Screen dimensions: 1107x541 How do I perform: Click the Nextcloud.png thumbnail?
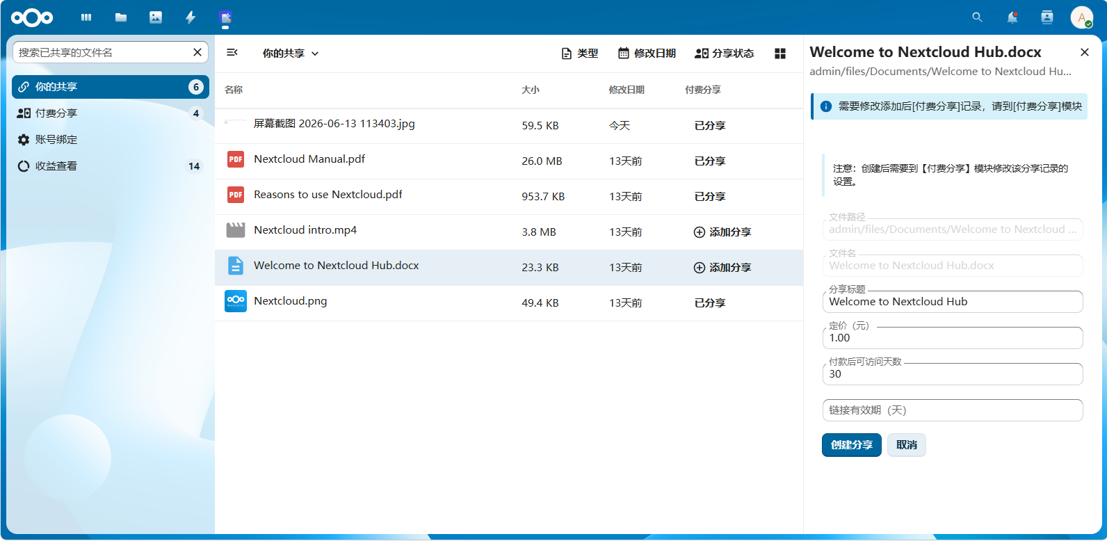(x=236, y=301)
